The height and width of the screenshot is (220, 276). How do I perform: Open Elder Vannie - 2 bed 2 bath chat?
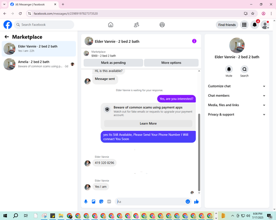point(39,48)
